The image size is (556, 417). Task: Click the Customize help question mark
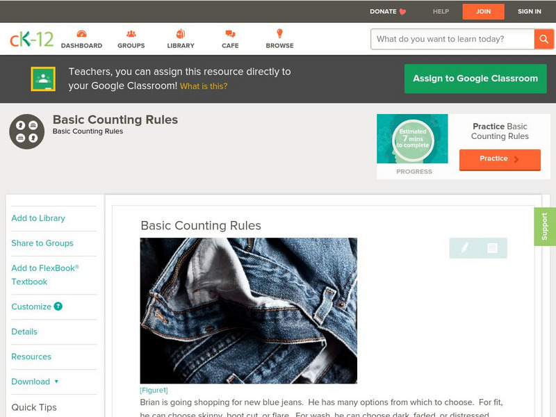tap(58, 306)
